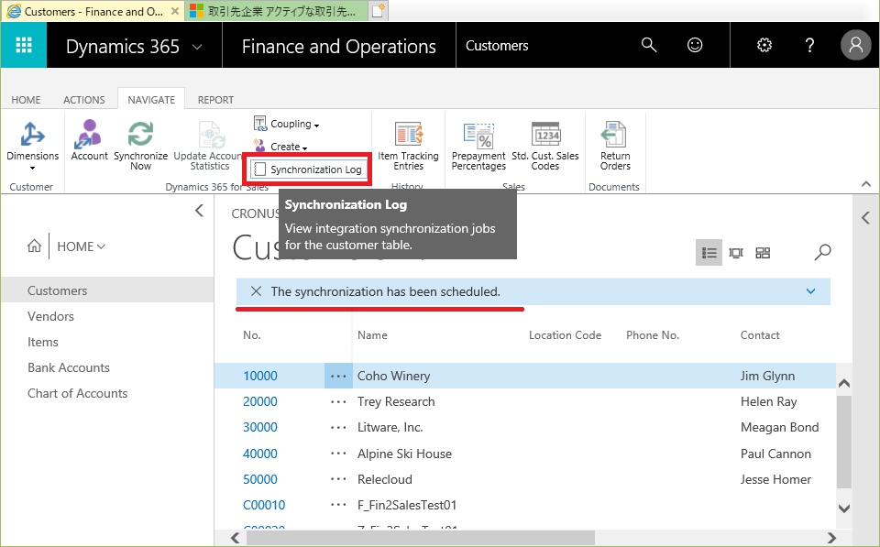Click the vertical scrollbar up arrow

coord(843,383)
